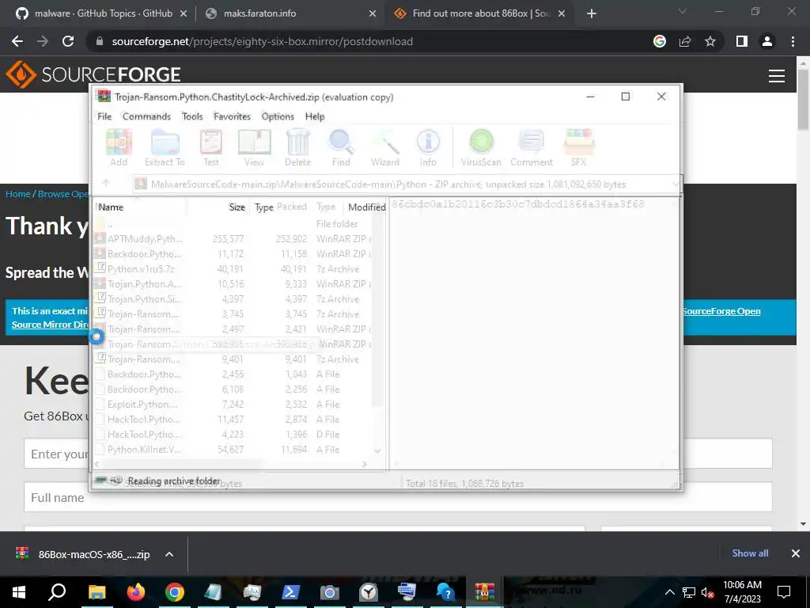Open PowerShell from the taskbar
Screen dimensions: 810x608
click(x=291, y=592)
